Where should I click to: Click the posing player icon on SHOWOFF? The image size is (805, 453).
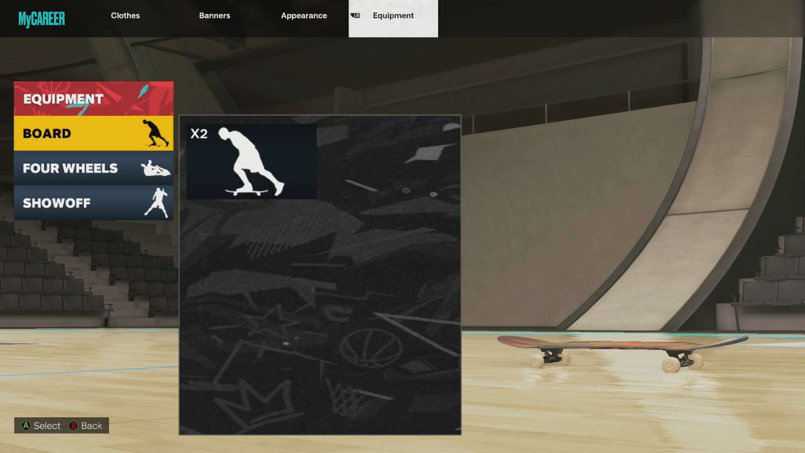(x=157, y=202)
